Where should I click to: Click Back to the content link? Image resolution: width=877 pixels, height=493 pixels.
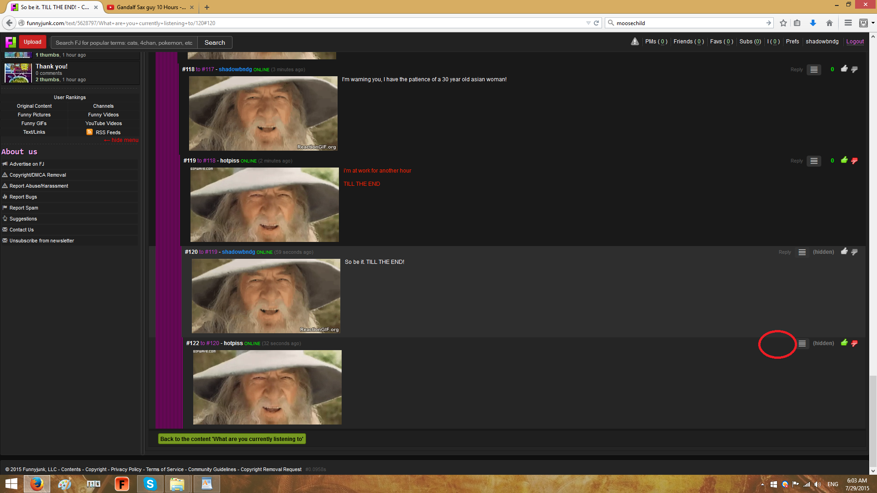tap(232, 439)
